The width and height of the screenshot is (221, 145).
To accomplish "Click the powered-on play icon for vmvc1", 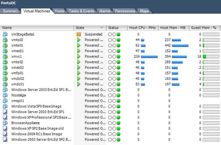I will [78, 56].
